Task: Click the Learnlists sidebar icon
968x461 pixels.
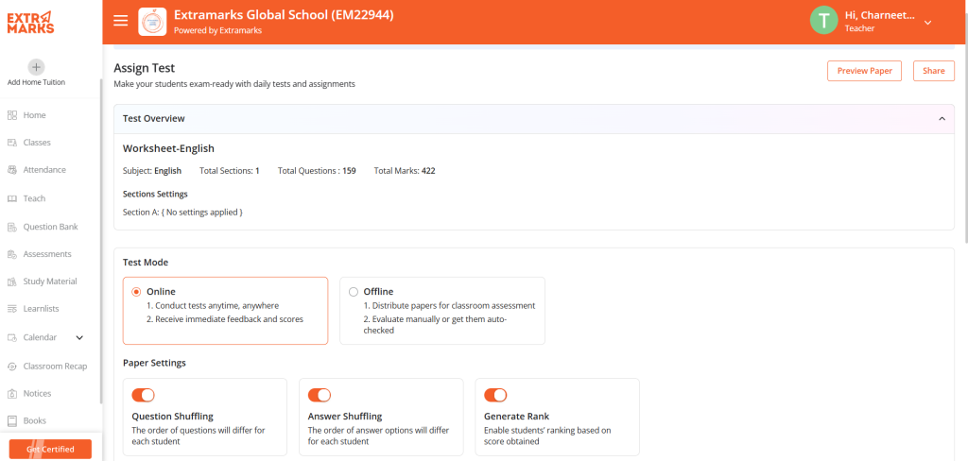Action: click(x=11, y=309)
